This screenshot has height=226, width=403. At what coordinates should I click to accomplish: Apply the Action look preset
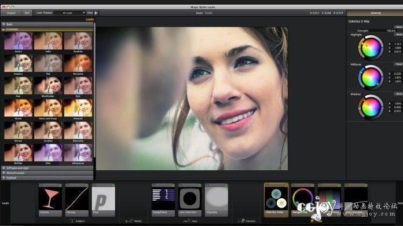click(19, 41)
